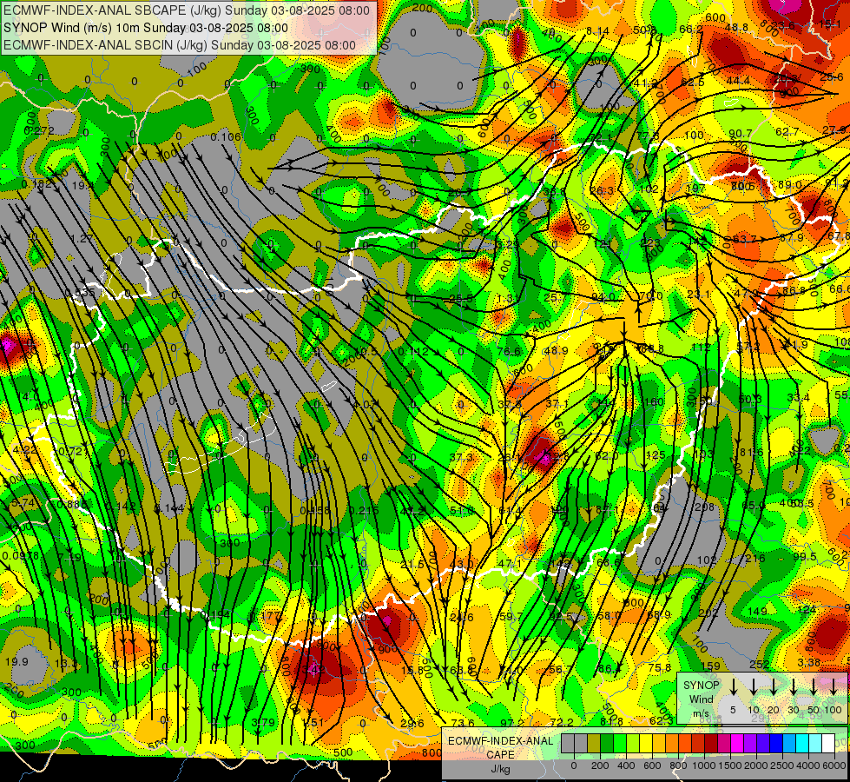Click the 200 tick label on CAPE scale
Viewport: 850px width, 782px height.
coord(600,765)
